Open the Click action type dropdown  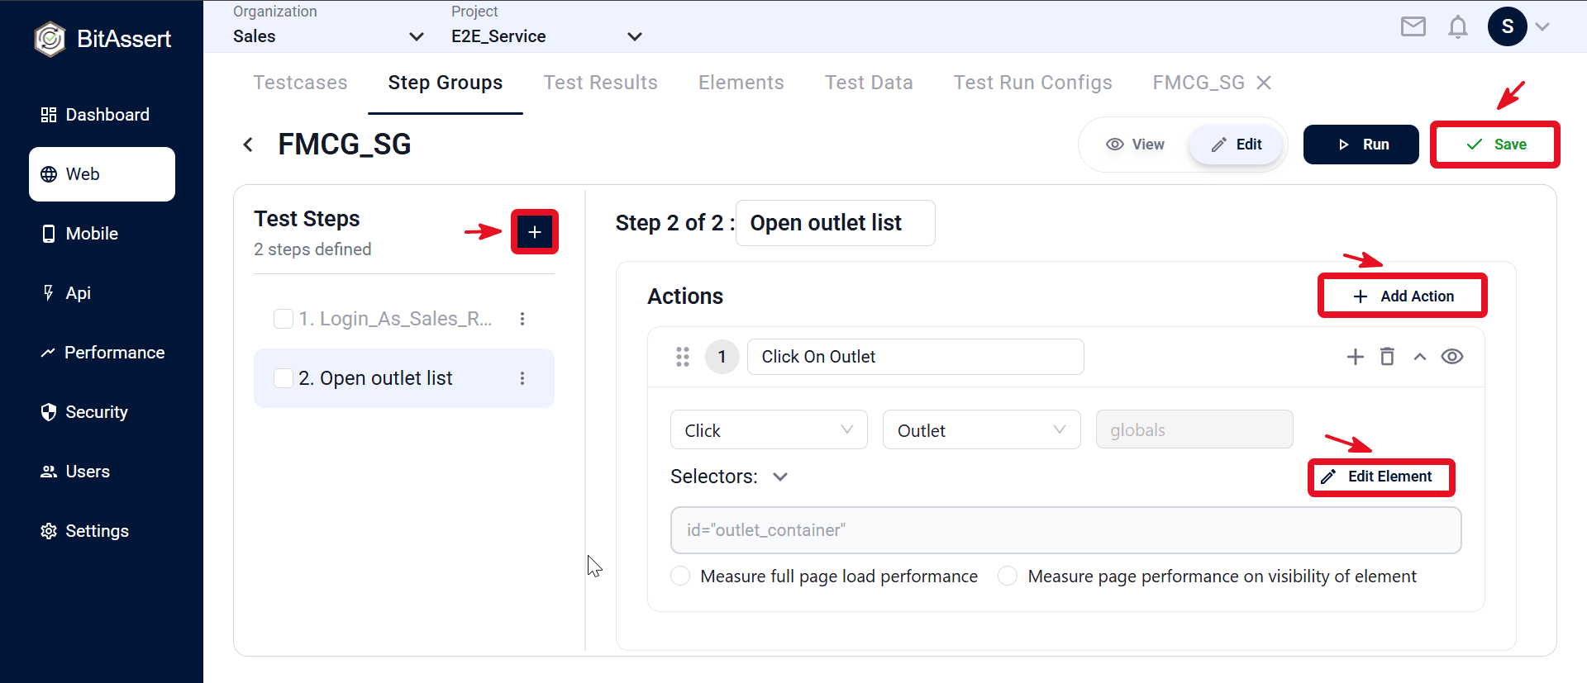tap(769, 429)
